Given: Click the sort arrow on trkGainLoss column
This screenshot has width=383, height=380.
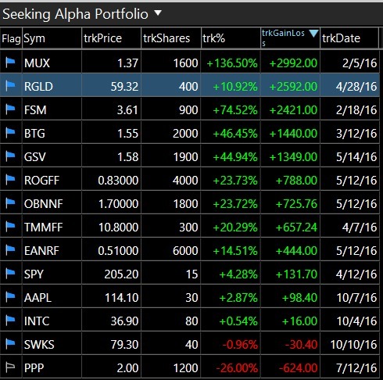Looking at the screenshot, I should [313, 34].
